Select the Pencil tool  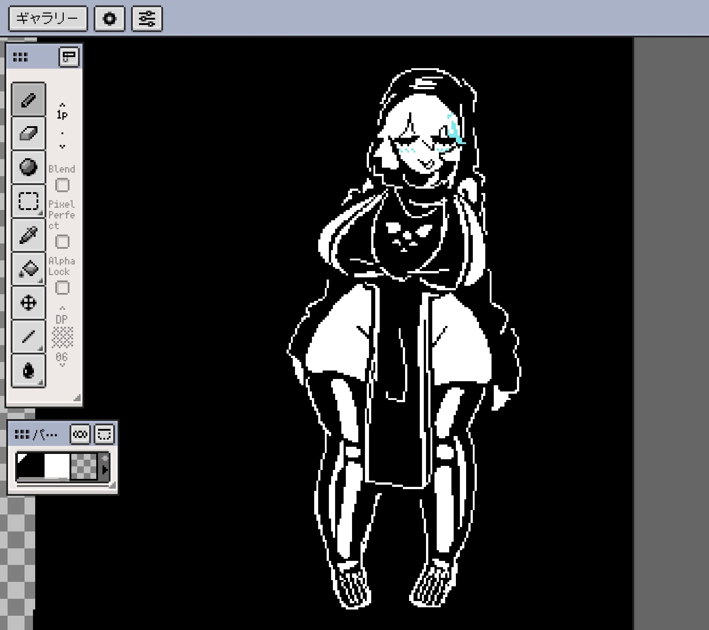pyautogui.click(x=28, y=99)
